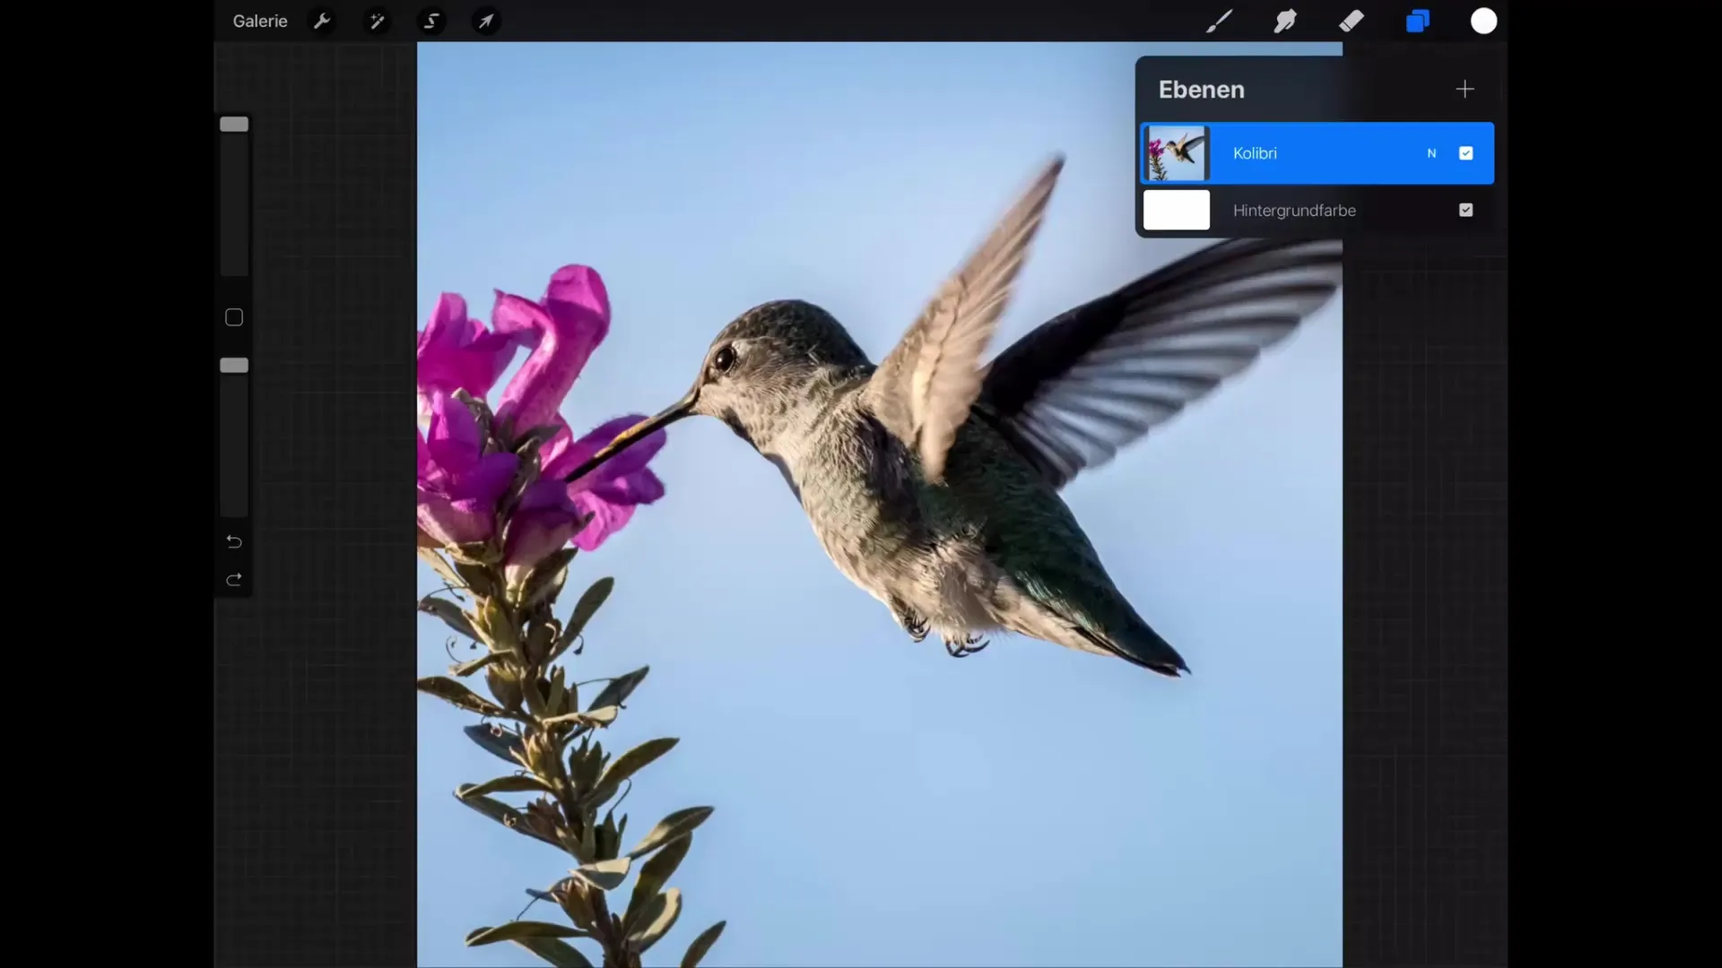Screen dimensions: 1722x968
Task: Select the Paint brush tool
Action: (1219, 21)
